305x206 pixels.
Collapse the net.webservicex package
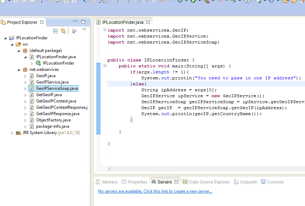coord(19,69)
